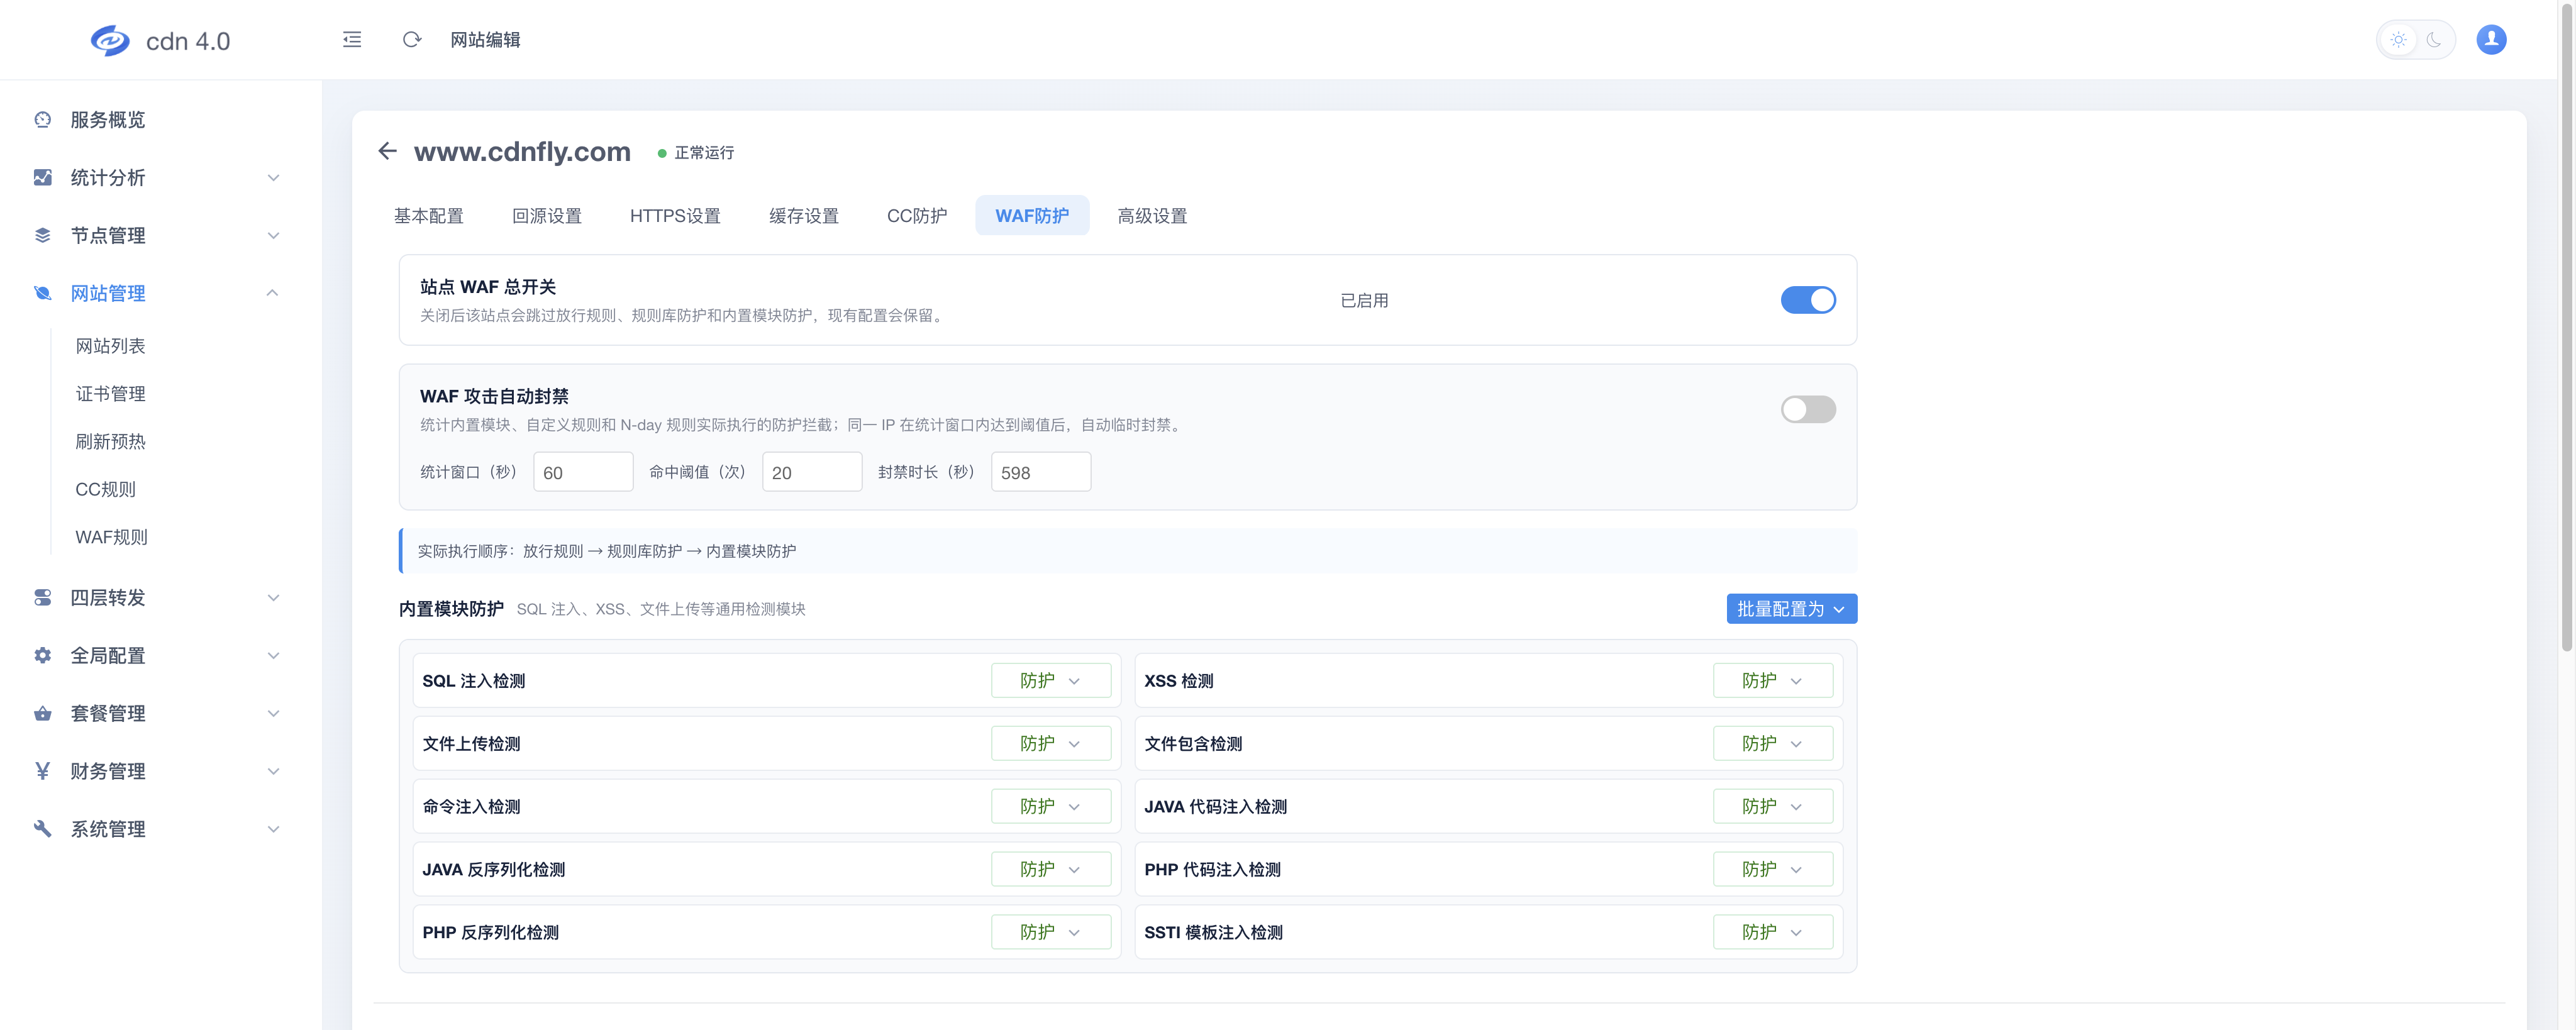
Task: Expand the 节点管理 menu chevron
Action: pos(273,236)
